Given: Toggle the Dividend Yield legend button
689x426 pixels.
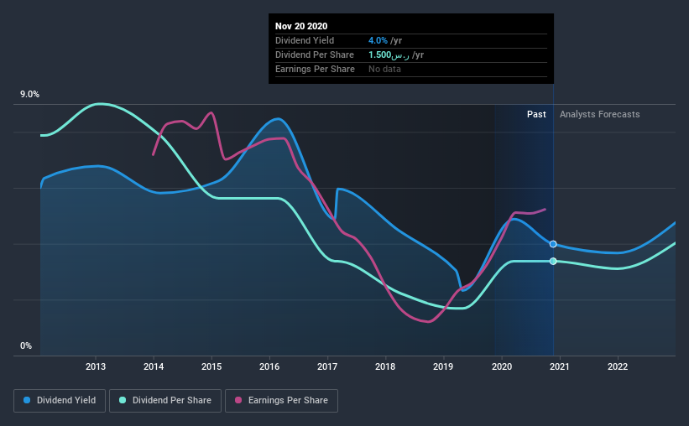Looking at the screenshot, I should [60, 401].
